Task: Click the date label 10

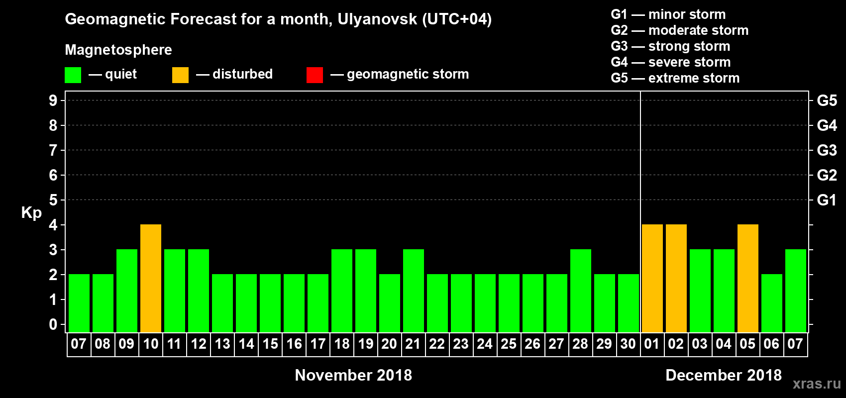Action: pyautogui.click(x=150, y=344)
